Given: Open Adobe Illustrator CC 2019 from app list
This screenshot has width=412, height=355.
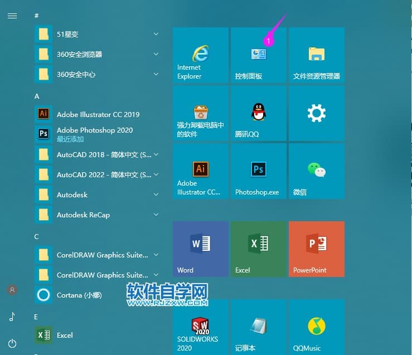Looking at the screenshot, I should pos(98,114).
